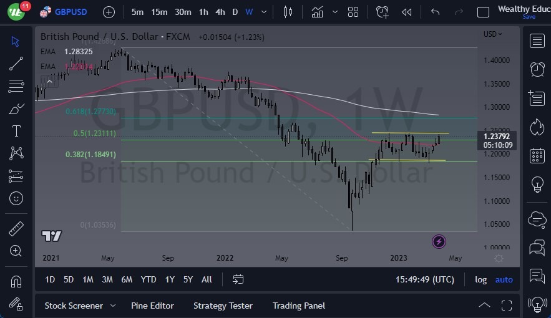Open the Strategy Tester tab
This screenshot has width=551, height=318.
[223, 306]
